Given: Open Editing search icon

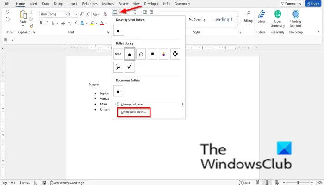Looking at the screenshot, I should coord(248,13).
